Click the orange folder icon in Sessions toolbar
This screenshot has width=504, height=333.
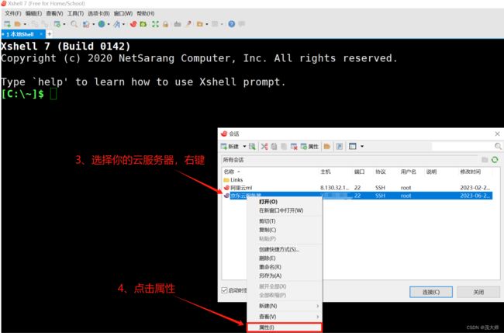pyautogui.click(x=327, y=147)
